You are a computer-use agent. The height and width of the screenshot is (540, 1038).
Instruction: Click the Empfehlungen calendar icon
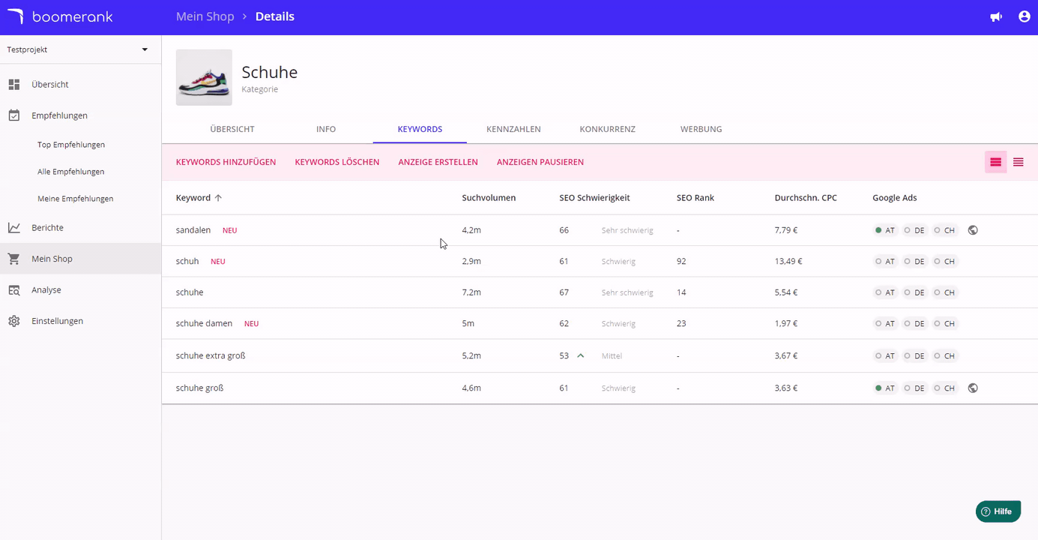pos(14,115)
